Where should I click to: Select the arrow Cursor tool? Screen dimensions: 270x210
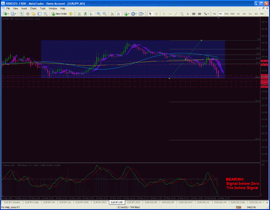tap(150, 14)
